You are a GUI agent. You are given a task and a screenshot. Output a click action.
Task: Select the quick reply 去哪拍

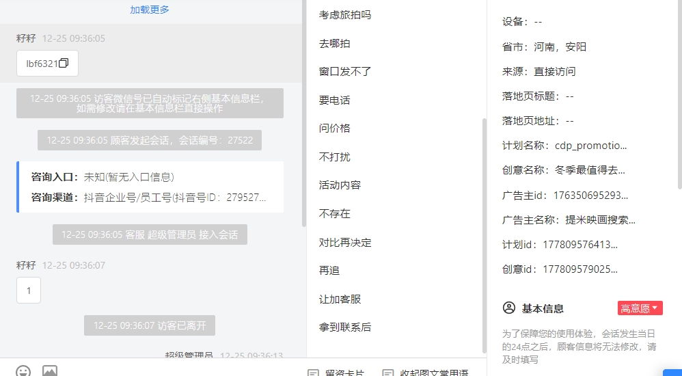coord(334,44)
